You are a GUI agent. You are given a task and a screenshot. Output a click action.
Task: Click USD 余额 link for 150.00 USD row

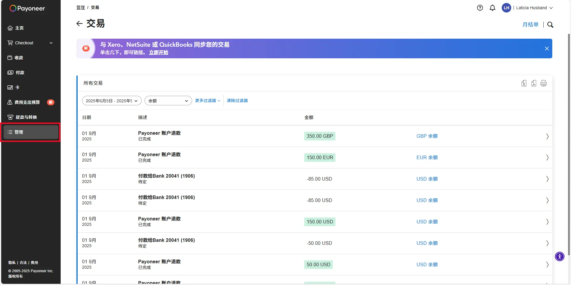[427, 222]
